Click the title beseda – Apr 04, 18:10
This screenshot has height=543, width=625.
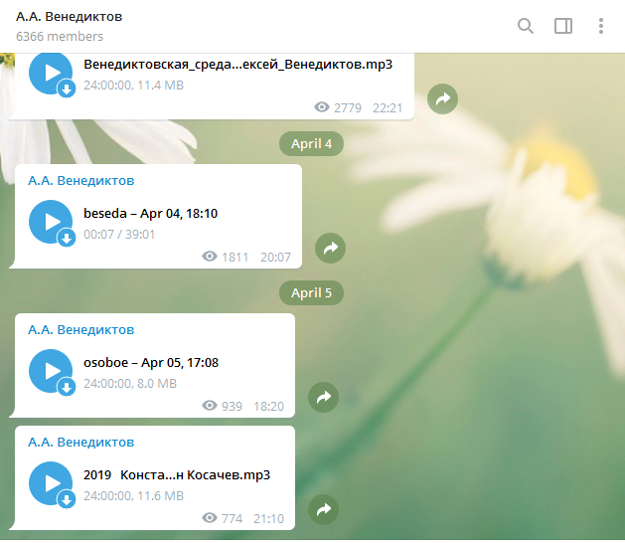(151, 214)
